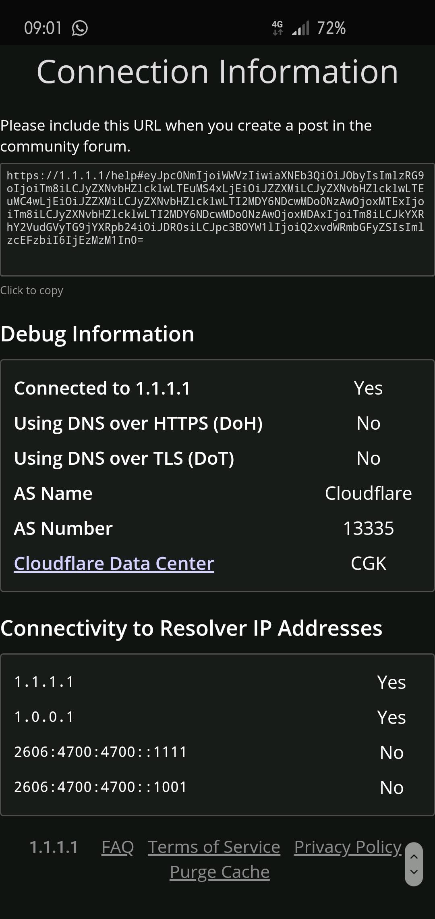435x919 pixels.
Task: Select the Using DNS over HTTPS row
Action: point(217,423)
